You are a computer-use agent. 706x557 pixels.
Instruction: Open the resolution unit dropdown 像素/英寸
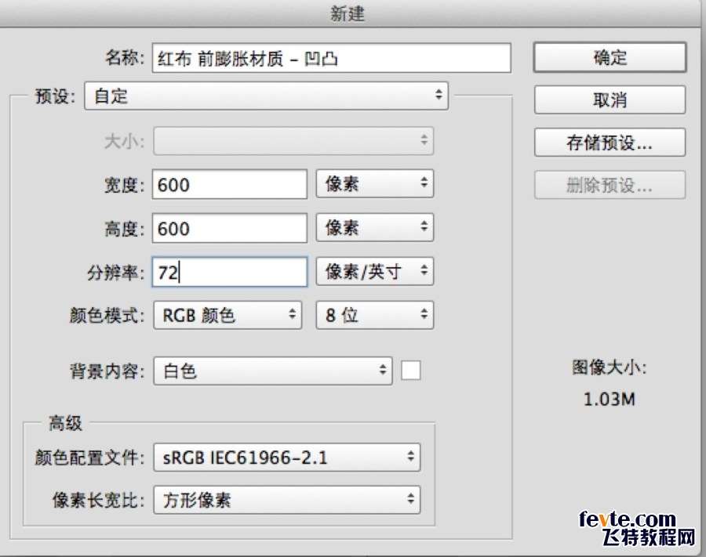[374, 272]
